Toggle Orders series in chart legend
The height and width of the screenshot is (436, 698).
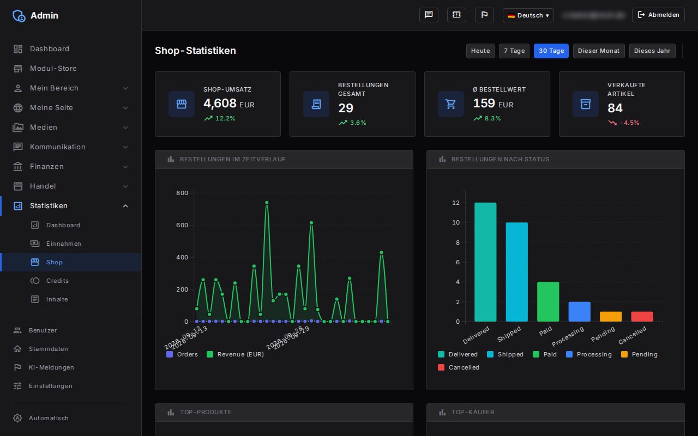(x=182, y=354)
